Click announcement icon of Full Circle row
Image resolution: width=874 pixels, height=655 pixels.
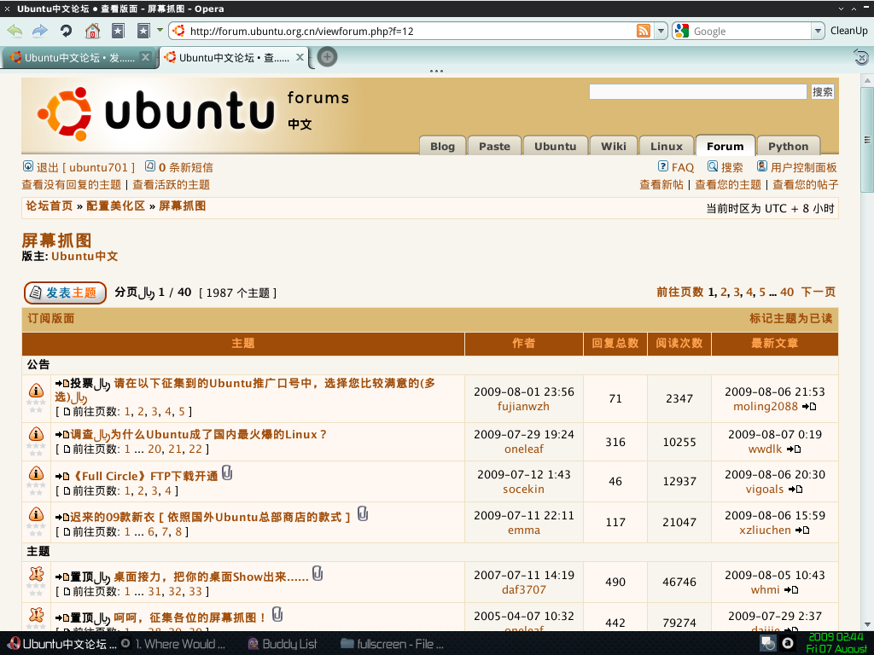click(36, 472)
